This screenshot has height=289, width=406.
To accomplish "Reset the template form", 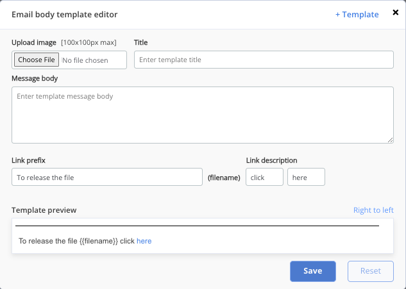I will click(x=371, y=271).
